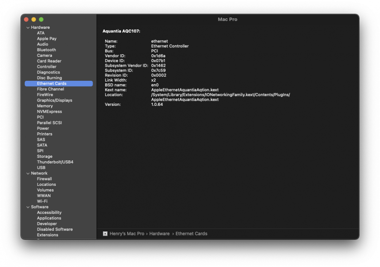This screenshot has height=267, width=380.
Task: Collapse the Software section chevron
Action: tap(28, 207)
